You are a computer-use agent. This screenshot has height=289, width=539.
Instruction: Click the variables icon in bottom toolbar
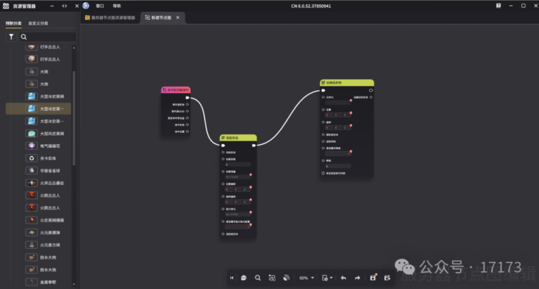[272, 278]
